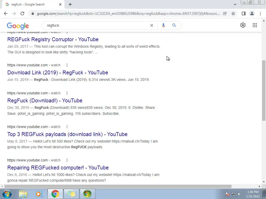The width and height of the screenshot is (266, 199).
Task: Click youtube.com URL above RegFuck (Download!) result
Action: (34, 93)
